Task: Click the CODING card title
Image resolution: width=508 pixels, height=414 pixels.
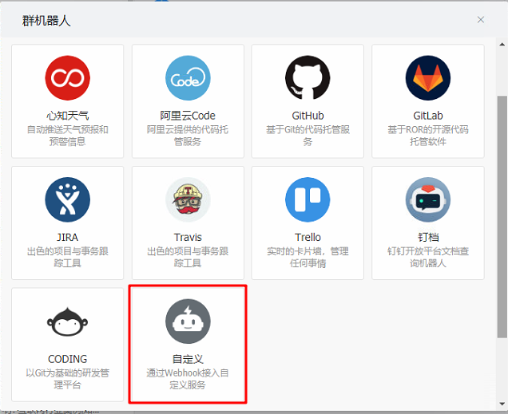Action: tap(67, 359)
